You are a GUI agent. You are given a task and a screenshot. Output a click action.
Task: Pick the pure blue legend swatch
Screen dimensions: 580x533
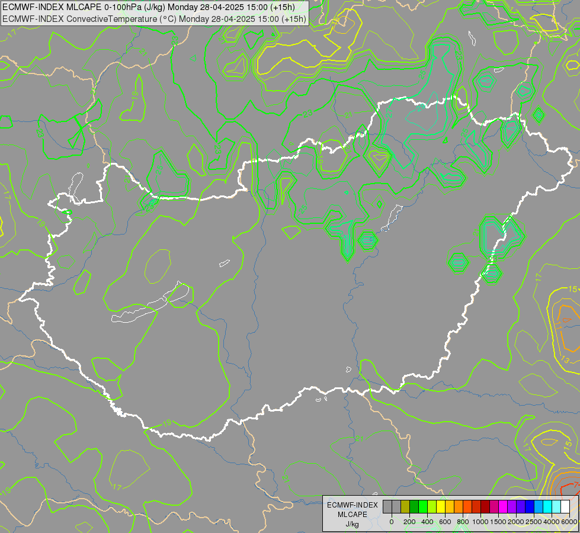pos(530,506)
